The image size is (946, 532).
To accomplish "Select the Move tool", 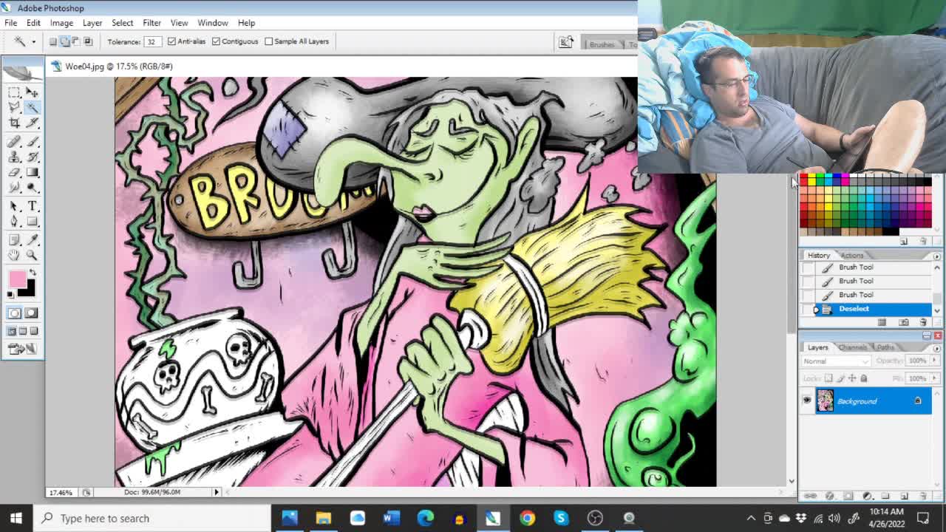I will [32, 92].
